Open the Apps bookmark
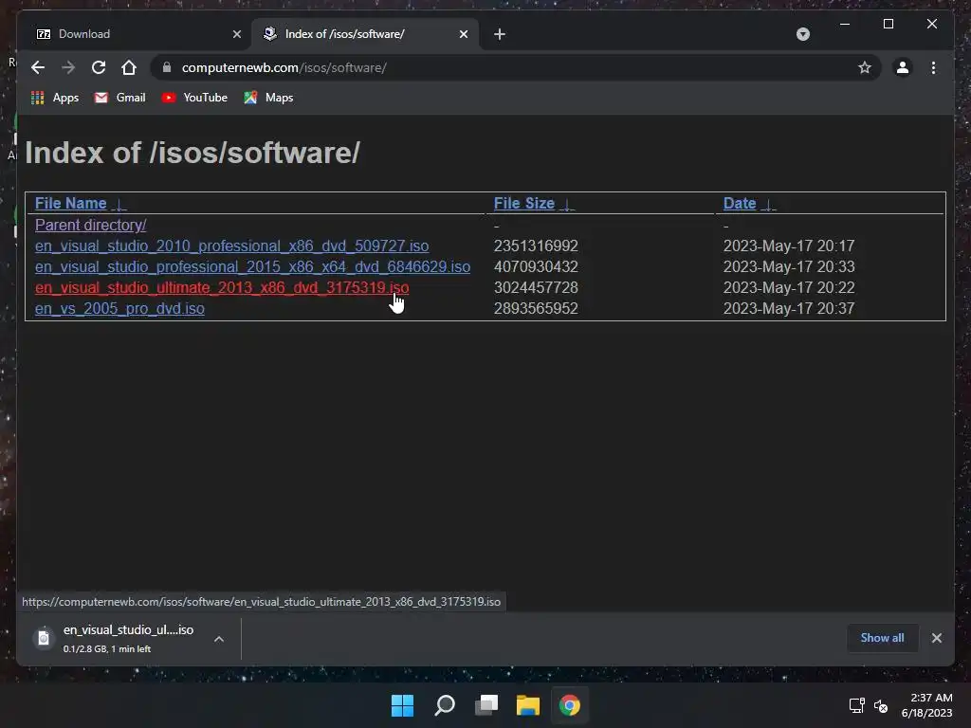 [x=55, y=98]
